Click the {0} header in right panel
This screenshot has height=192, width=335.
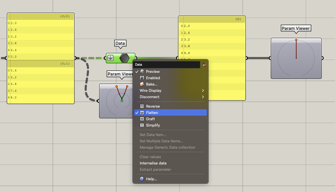coord(212,19)
